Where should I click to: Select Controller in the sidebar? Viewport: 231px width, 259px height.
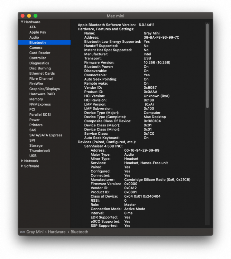pyautogui.click(x=38, y=58)
